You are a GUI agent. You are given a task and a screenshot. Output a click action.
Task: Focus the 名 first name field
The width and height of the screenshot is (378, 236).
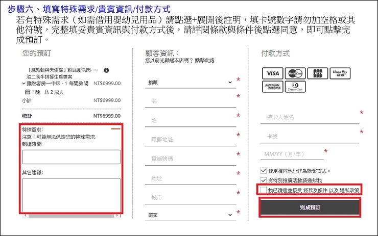[x=191, y=101]
